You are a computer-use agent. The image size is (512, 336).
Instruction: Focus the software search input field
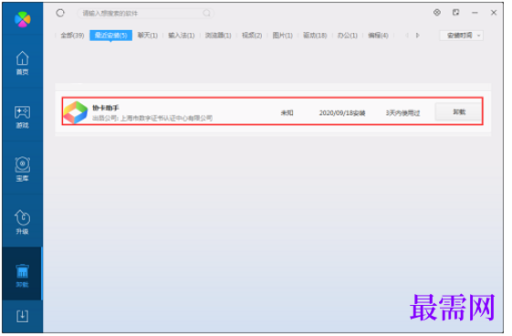145,13
